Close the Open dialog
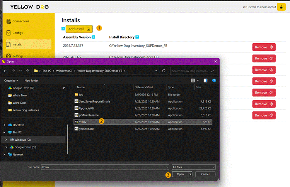 [215, 62]
